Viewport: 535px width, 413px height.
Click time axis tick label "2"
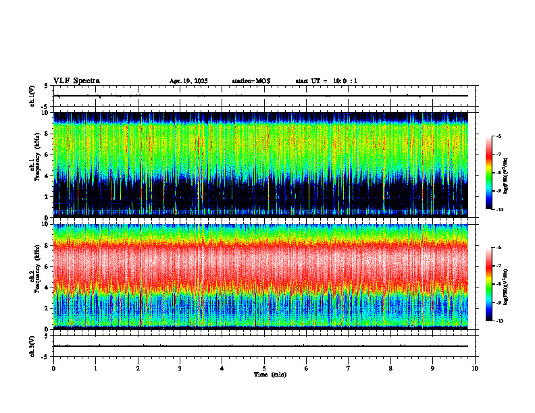138,368
